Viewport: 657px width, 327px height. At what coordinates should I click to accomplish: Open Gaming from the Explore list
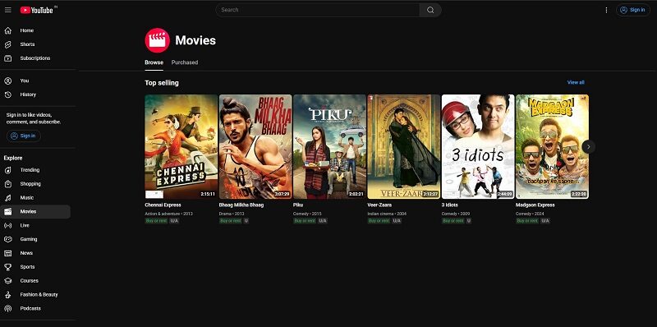click(35, 239)
